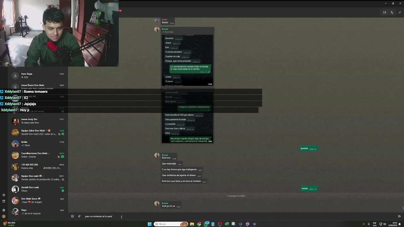Open the Windows Start menu
This screenshot has width=404, height=227.
(150, 224)
